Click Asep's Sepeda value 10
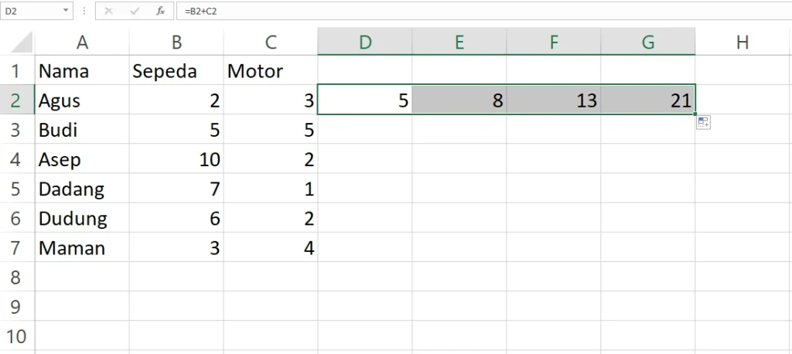792x354 pixels. [x=176, y=159]
